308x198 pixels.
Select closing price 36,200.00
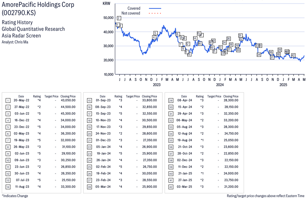68,134
